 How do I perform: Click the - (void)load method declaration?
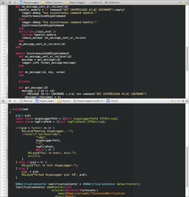click(19, 109)
